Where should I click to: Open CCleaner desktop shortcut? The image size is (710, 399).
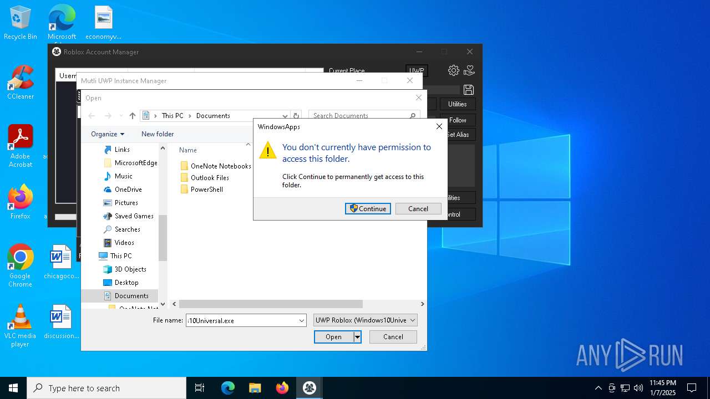[x=21, y=83]
